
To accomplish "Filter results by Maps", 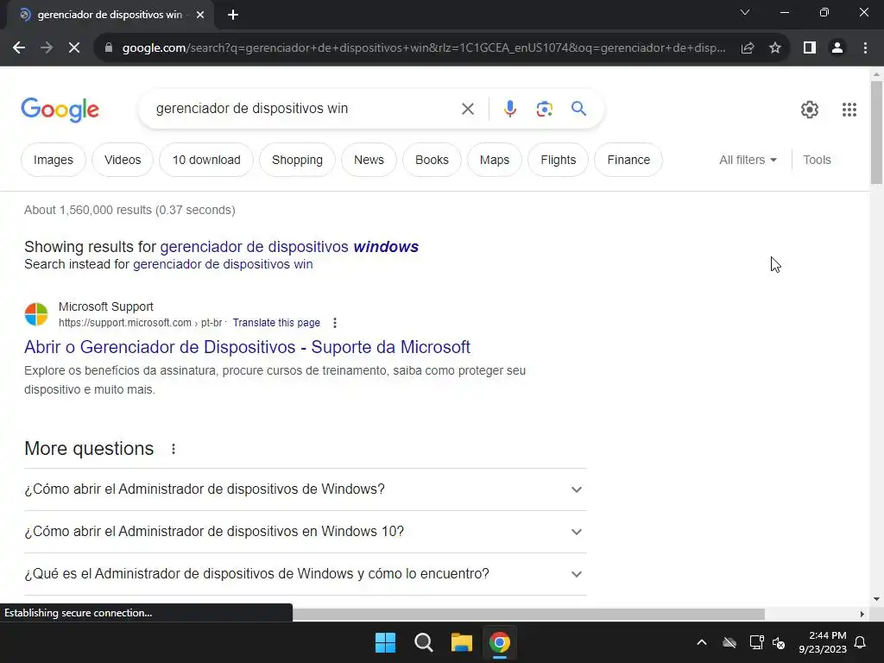I will (495, 160).
